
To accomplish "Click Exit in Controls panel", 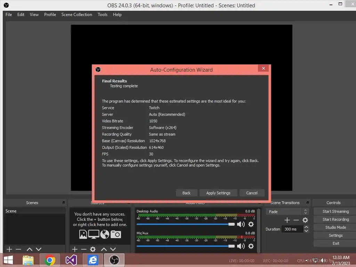I will tap(335, 243).
